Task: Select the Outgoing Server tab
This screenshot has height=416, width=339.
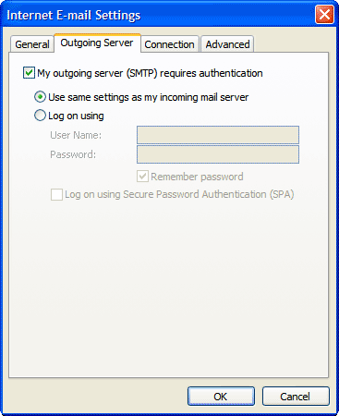Action: coord(97,43)
